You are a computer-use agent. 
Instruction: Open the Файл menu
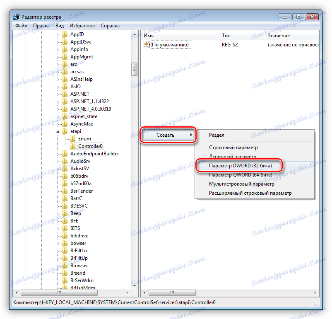click(x=21, y=26)
